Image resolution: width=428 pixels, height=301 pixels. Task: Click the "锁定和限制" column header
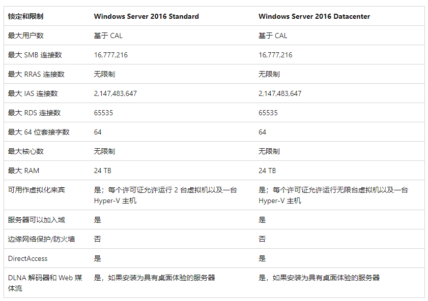(x=25, y=16)
